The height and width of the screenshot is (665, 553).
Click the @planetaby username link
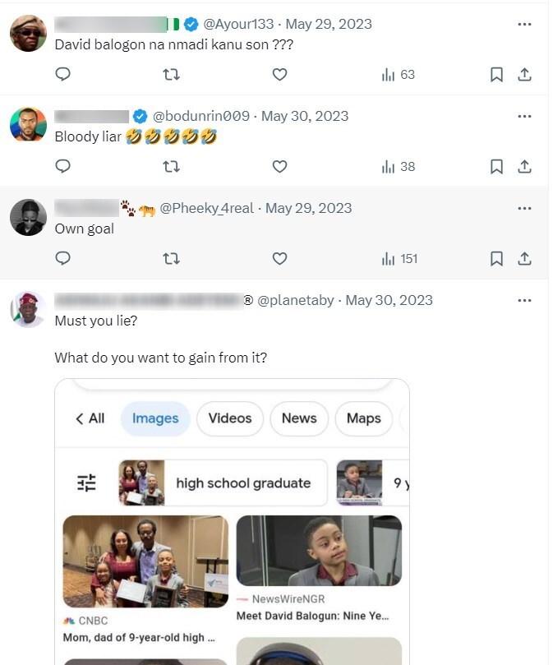pyautogui.click(x=296, y=300)
